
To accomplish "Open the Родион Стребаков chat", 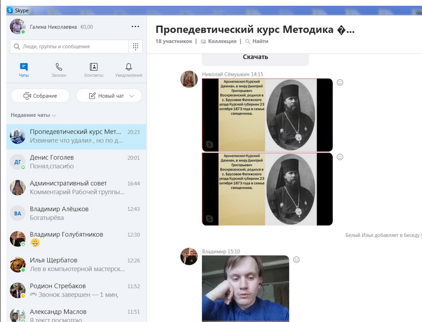I will 77,290.
